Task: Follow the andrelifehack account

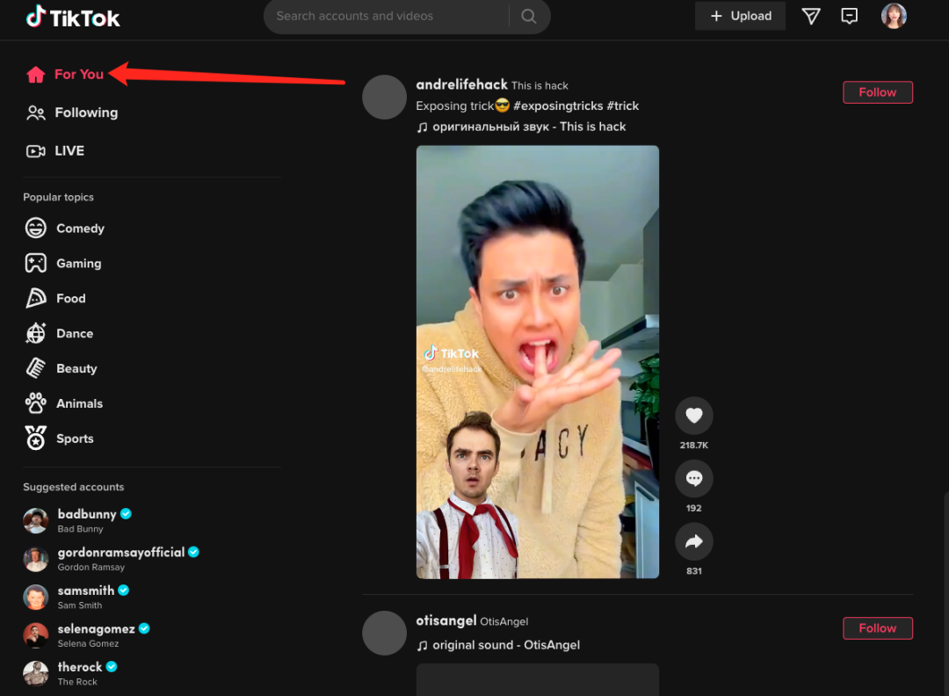Action: pos(877,91)
